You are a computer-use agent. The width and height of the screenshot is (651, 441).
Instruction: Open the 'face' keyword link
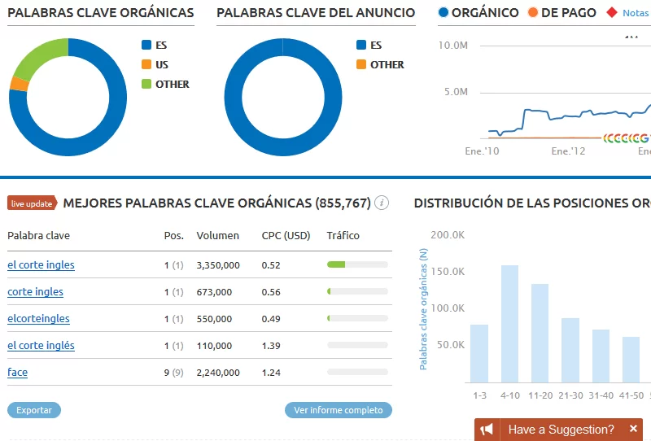click(x=17, y=372)
